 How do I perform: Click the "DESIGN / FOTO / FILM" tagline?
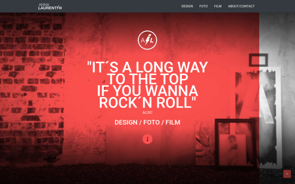pos(147,122)
